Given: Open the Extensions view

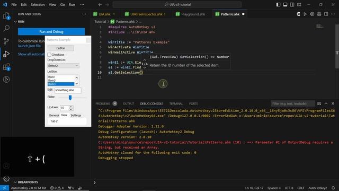Looking at the screenshot, I should click(6, 67).
